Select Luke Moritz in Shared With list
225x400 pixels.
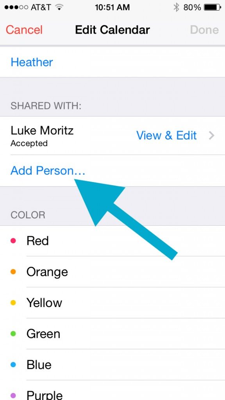coord(42,131)
